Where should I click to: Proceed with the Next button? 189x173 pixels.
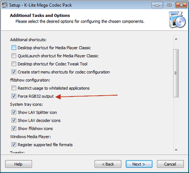[139, 164]
